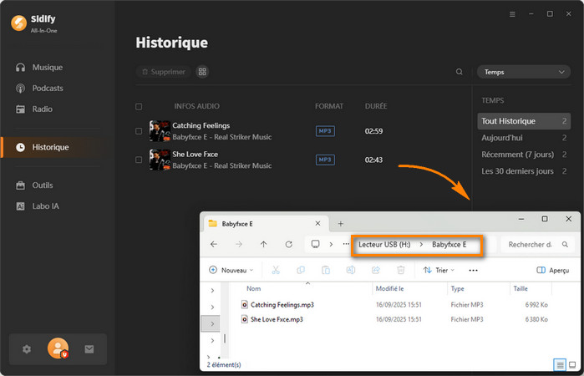Check the box for Catching Feelings

point(139,130)
